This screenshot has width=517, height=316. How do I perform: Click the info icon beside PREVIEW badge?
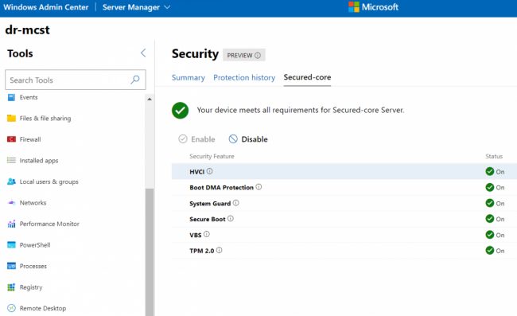click(258, 56)
